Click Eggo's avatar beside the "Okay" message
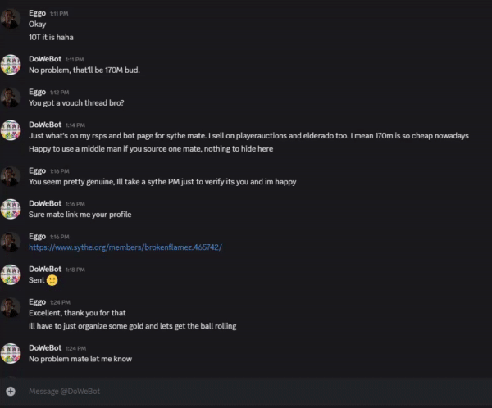This screenshot has height=408, width=492. (11, 18)
